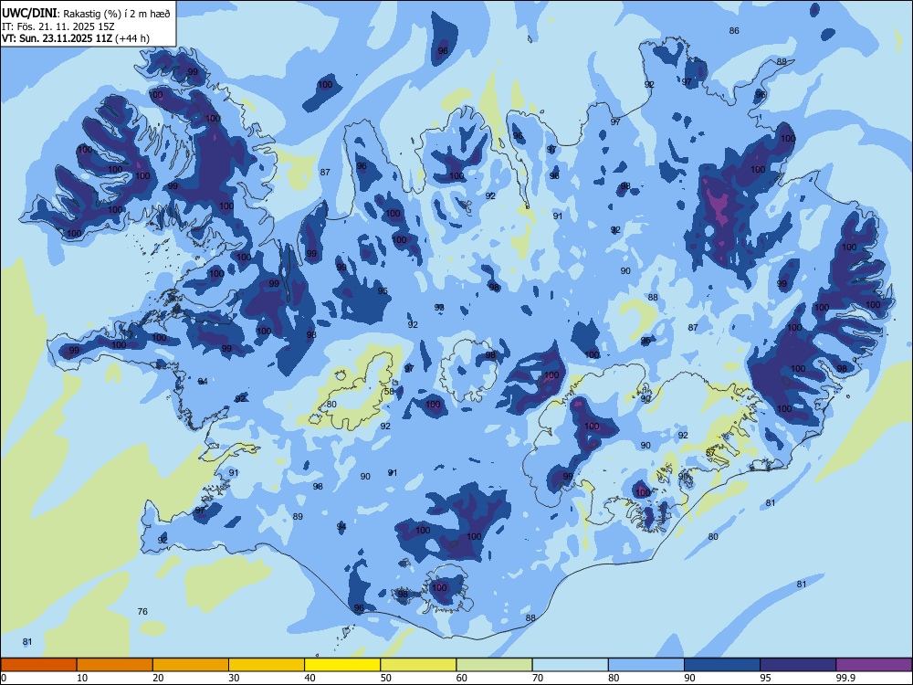This screenshot has width=913, height=685.
Task: Click the '89' humidity value on the map
Action: pos(299,517)
